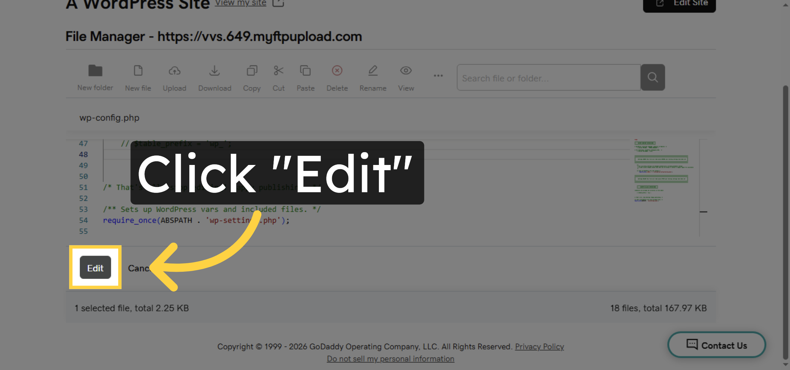Rename wp-config.php
Screen dimensions: 790x370
[x=373, y=77]
